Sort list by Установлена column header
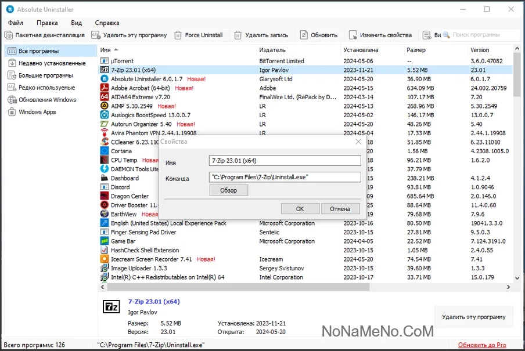This screenshot has height=351, width=525. click(360, 50)
